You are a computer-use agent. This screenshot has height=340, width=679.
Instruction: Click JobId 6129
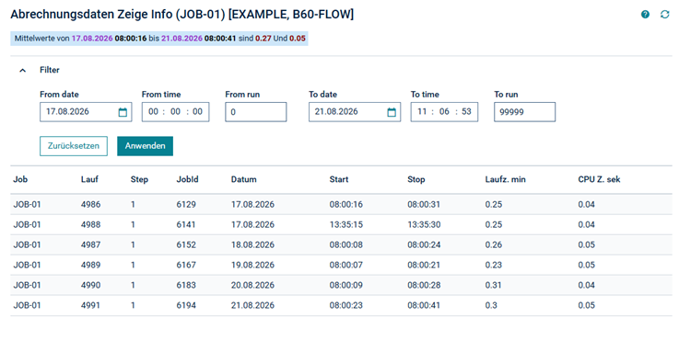(186, 204)
